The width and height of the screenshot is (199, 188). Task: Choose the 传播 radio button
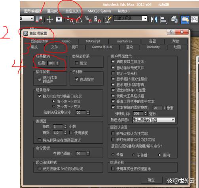pos(113,154)
